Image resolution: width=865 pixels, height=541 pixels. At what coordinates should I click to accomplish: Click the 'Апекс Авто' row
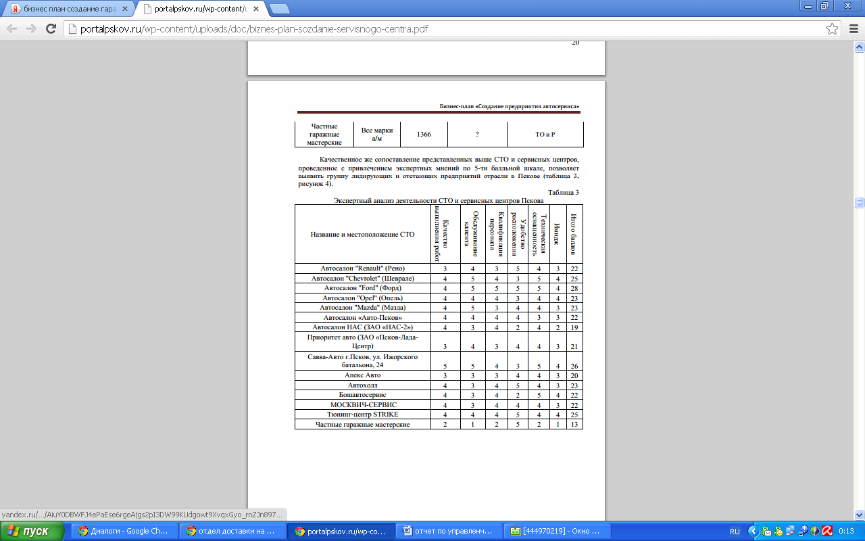pos(362,375)
